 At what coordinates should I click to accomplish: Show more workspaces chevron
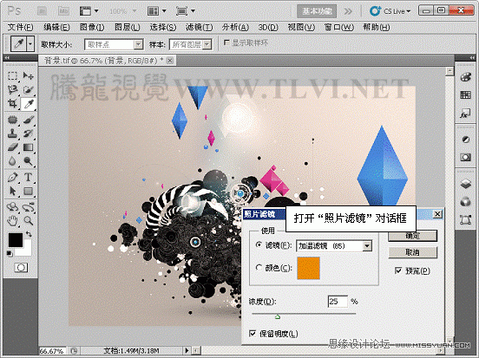[x=348, y=11]
